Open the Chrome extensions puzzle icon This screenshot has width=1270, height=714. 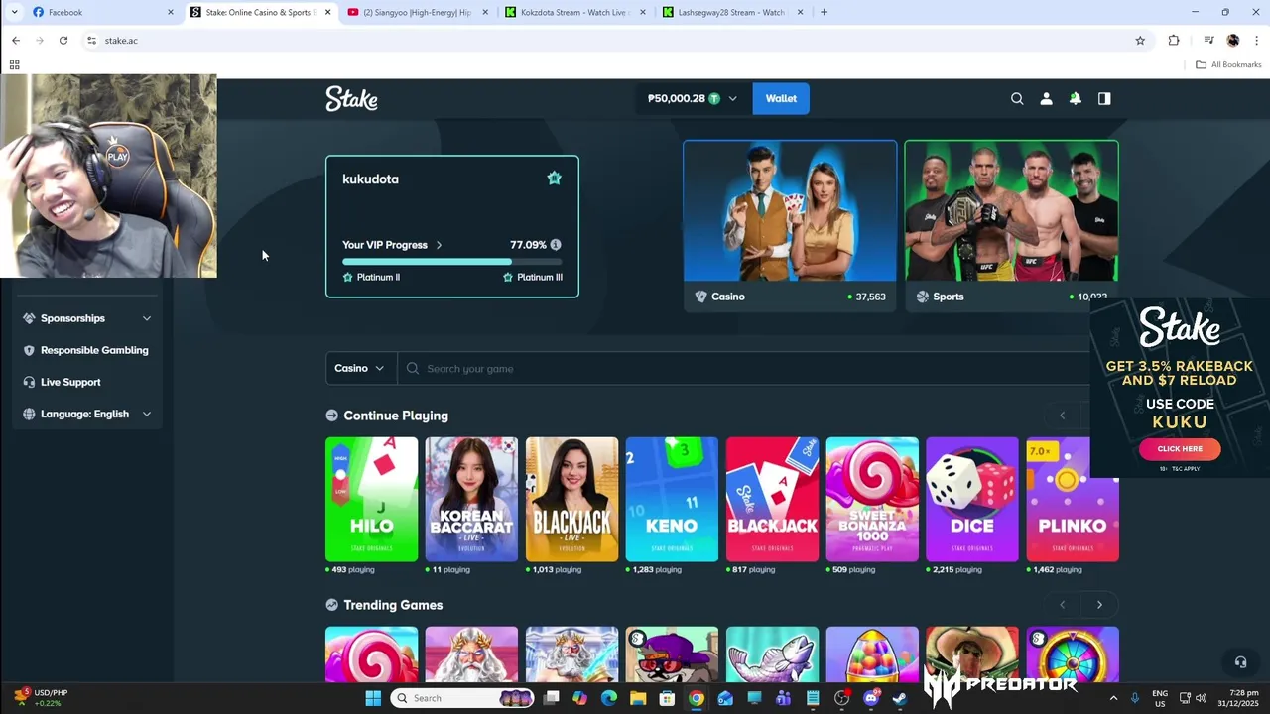(1174, 41)
